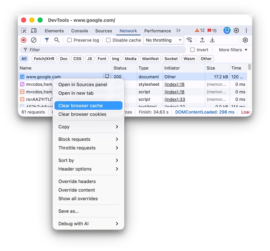The image size is (270, 251).
Task: Toggle the Img filter chip
Action: click(x=115, y=59)
